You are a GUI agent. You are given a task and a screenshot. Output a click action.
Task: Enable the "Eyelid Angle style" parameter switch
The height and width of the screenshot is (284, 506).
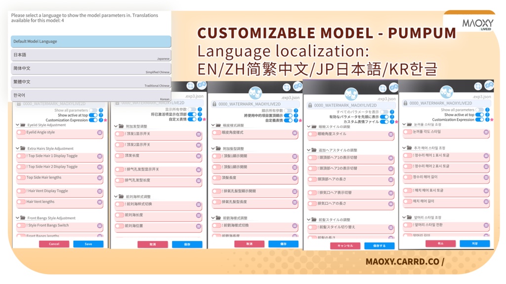coord(21,132)
